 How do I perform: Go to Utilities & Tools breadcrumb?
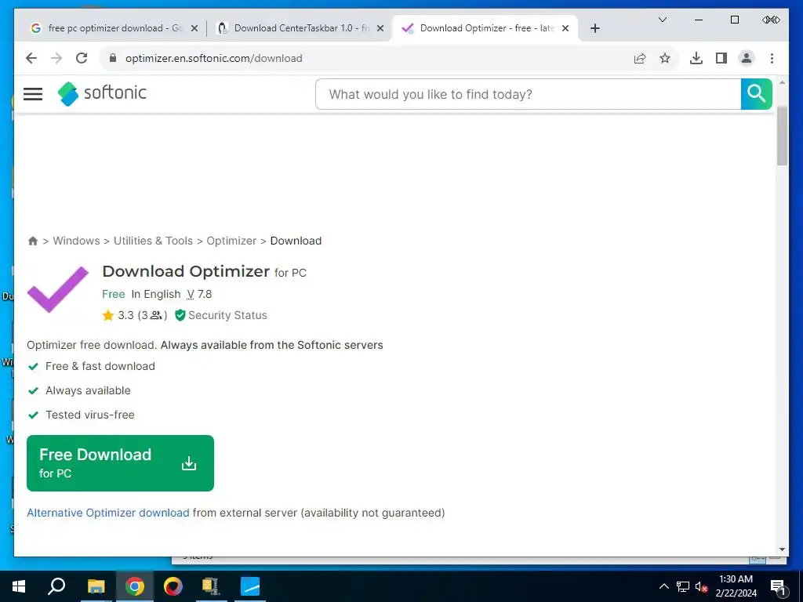pyautogui.click(x=153, y=241)
